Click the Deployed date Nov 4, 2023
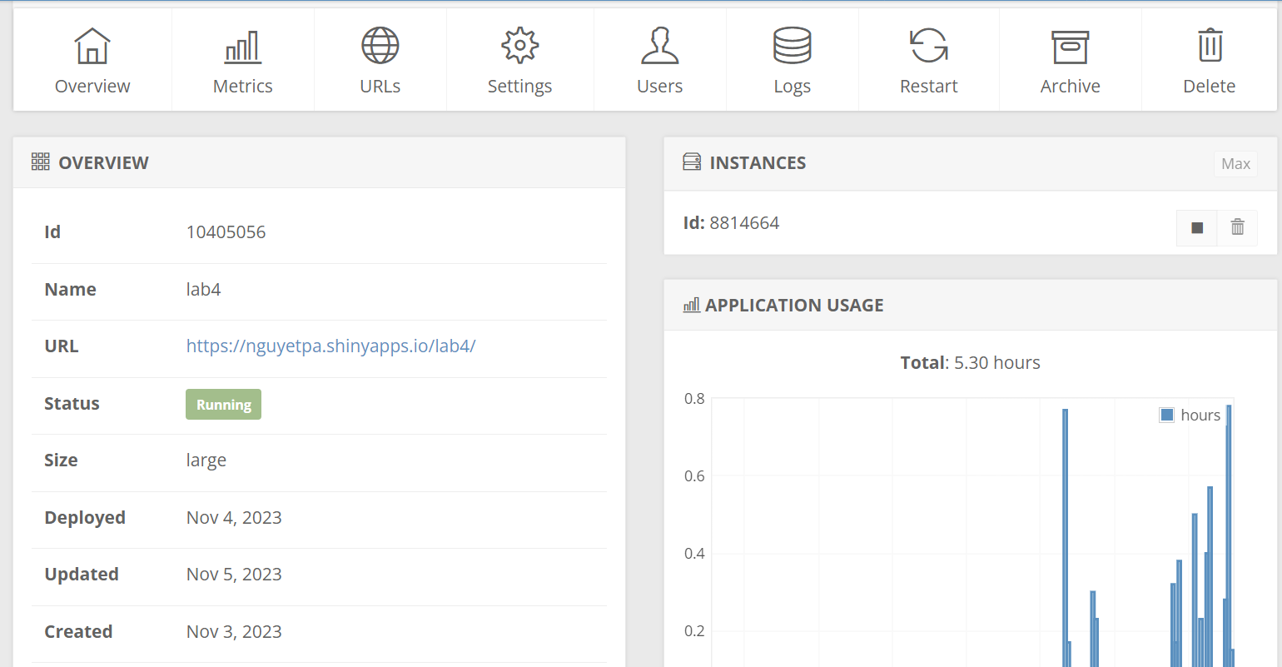The width and height of the screenshot is (1282, 667). (234, 518)
